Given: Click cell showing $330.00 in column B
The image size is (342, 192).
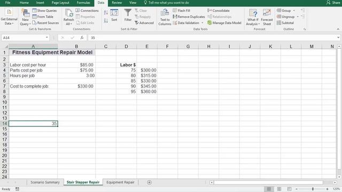Looking at the screenshot, I should pyautogui.click(x=76, y=86).
